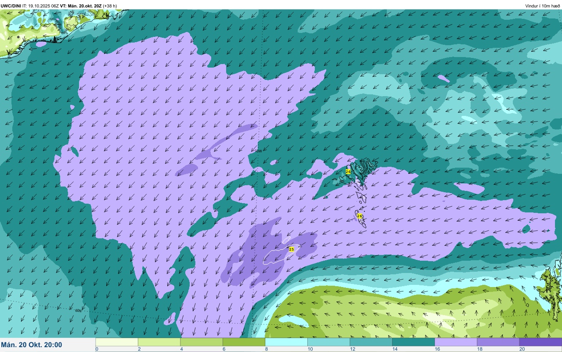Click the pale yellow 0–2 legend swatch
Screen dimensions: 562x352
pos(117,342)
